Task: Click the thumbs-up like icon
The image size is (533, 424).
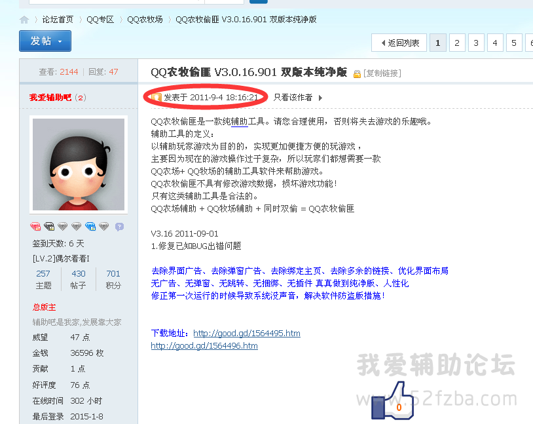Action: point(393,400)
